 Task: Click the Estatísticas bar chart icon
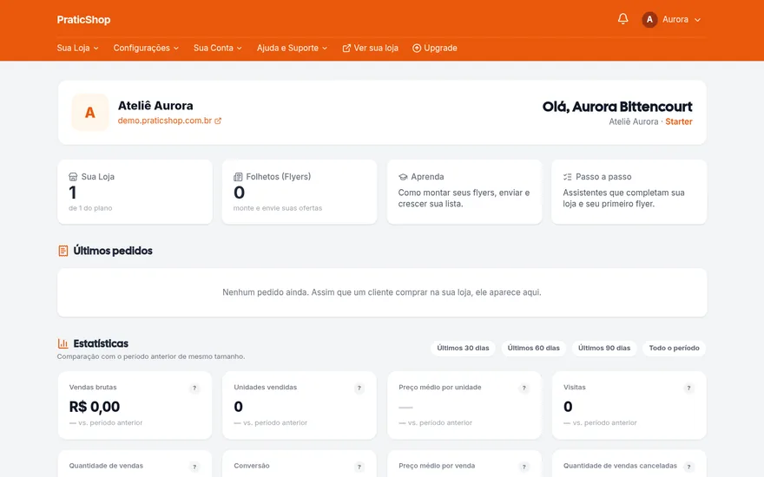[x=63, y=343]
